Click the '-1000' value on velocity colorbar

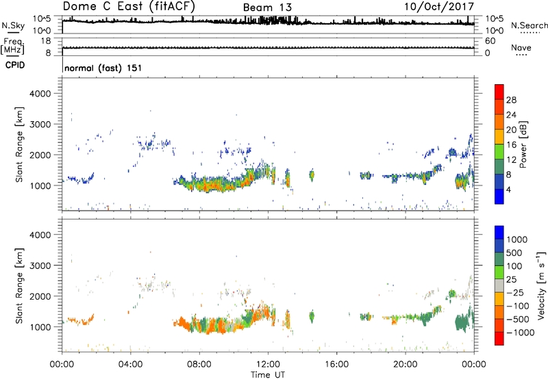tap(521, 332)
